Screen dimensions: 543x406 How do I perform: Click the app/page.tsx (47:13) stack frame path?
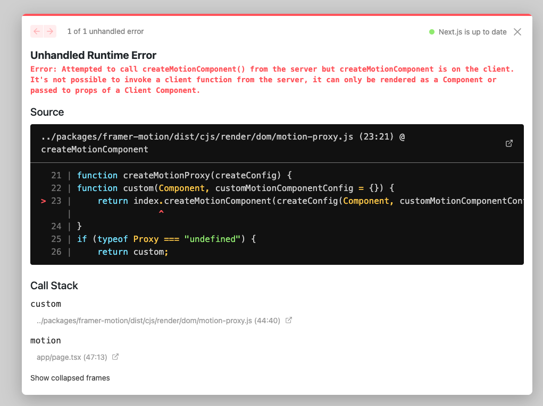[x=70, y=357]
